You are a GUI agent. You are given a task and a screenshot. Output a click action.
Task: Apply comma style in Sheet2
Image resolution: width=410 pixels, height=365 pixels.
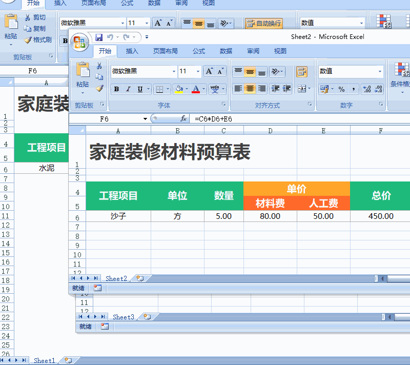click(353, 89)
